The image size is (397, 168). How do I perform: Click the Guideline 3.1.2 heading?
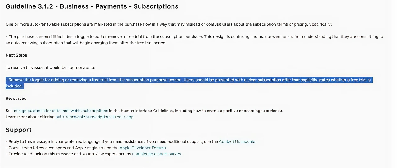pyautogui.click(x=92, y=6)
